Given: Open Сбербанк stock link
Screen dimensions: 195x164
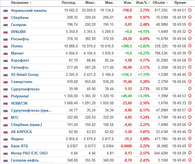Looking at the screenshot, I should (20, 18).
